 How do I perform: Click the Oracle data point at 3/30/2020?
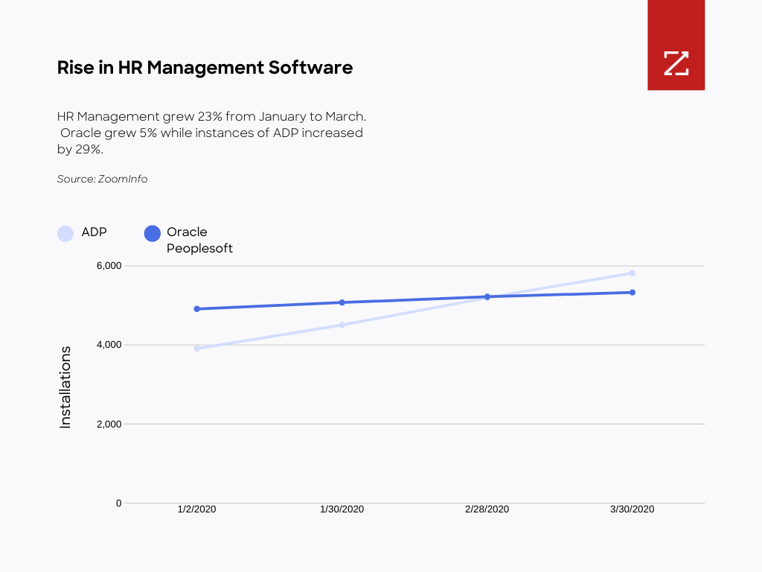pyautogui.click(x=633, y=292)
